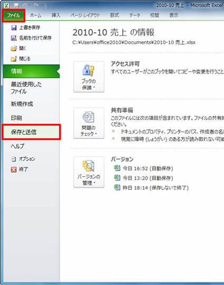Click the ドキュメントのプロパティ bullet line
224x285 pixels.
(x=172, y=131)
